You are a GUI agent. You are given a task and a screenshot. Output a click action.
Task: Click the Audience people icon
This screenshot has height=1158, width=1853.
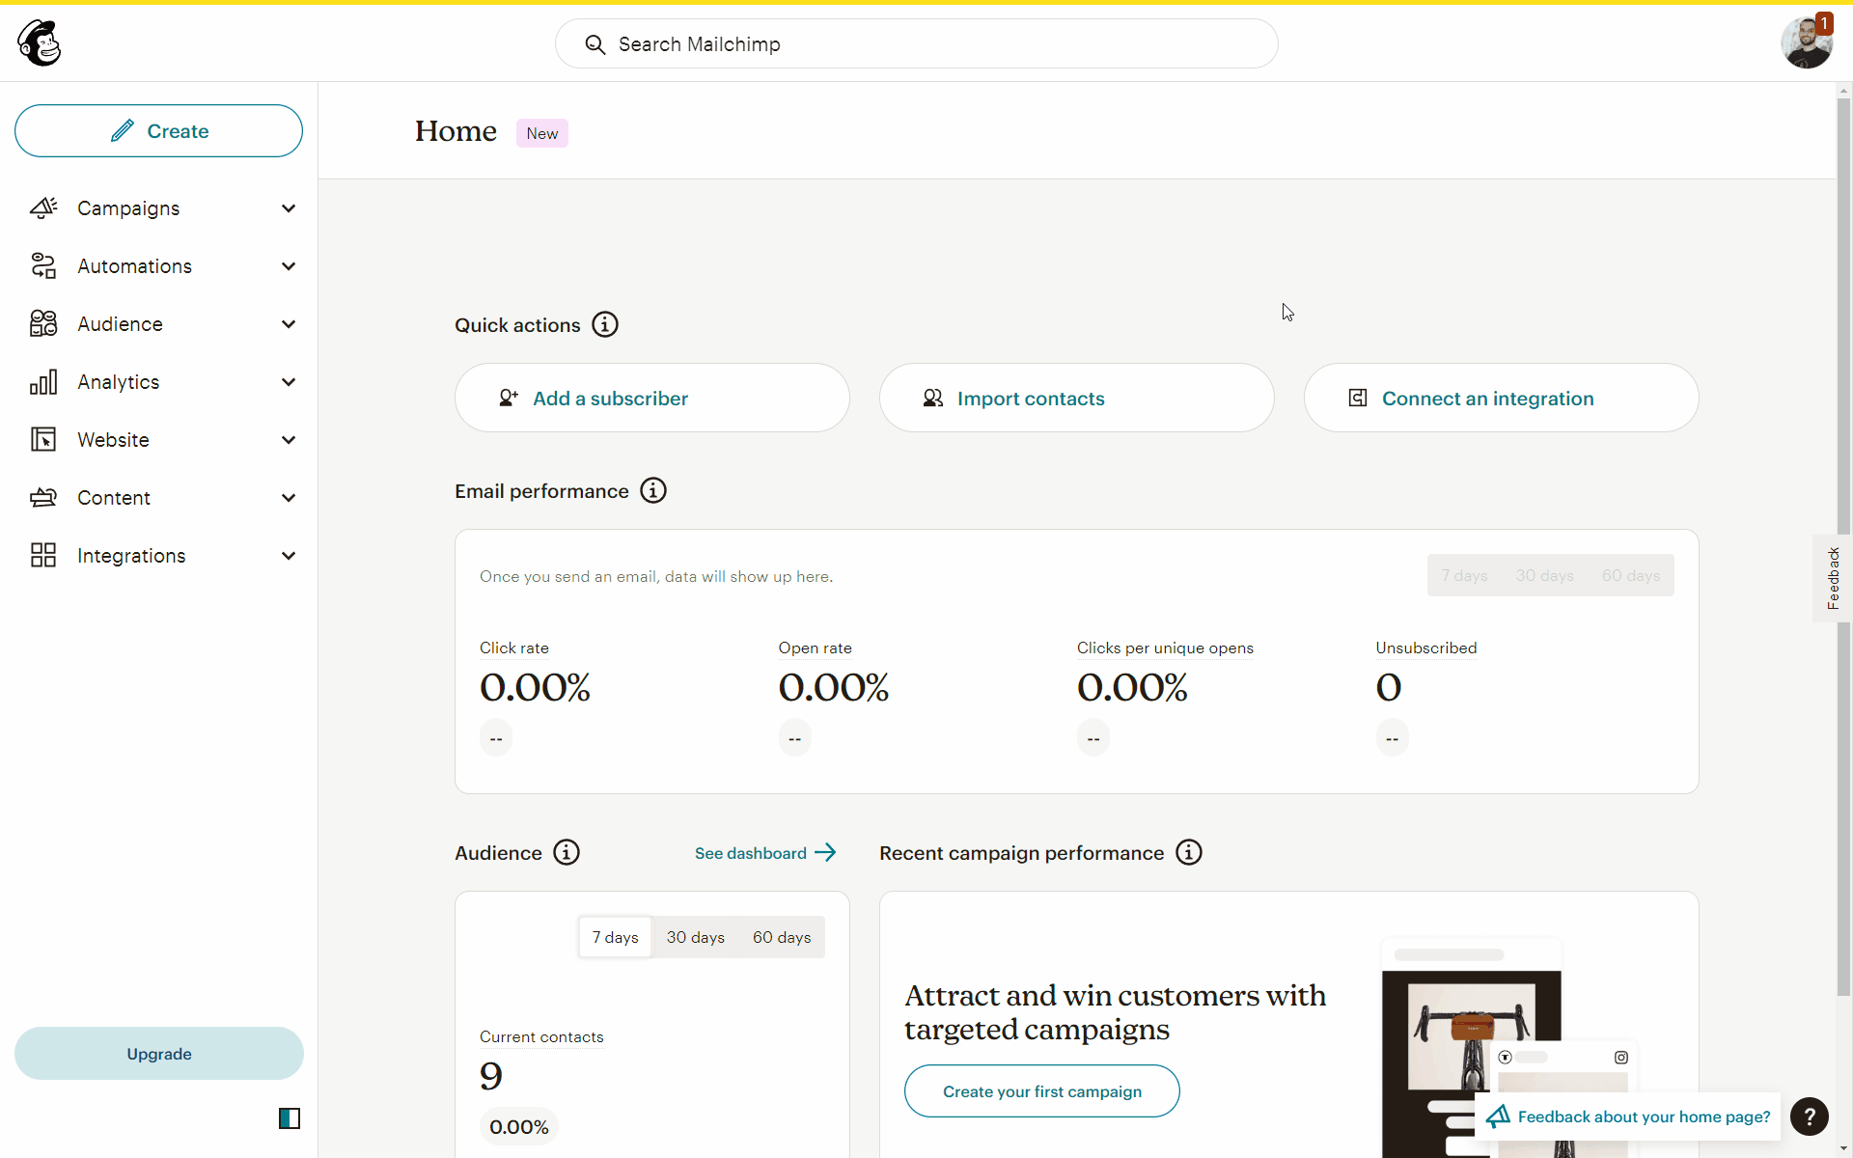click(43, 324)
